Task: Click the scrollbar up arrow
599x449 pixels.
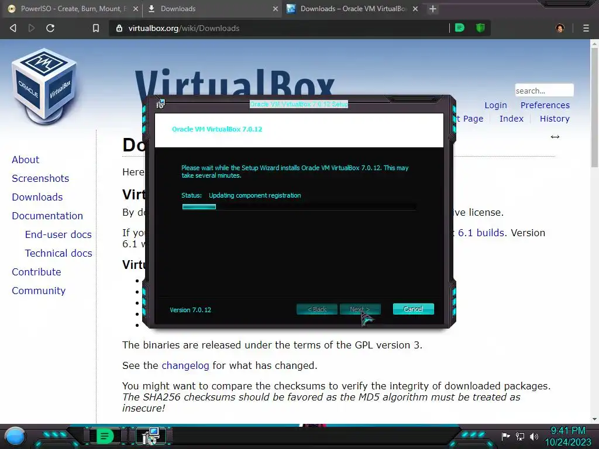Action: [594, 43]
